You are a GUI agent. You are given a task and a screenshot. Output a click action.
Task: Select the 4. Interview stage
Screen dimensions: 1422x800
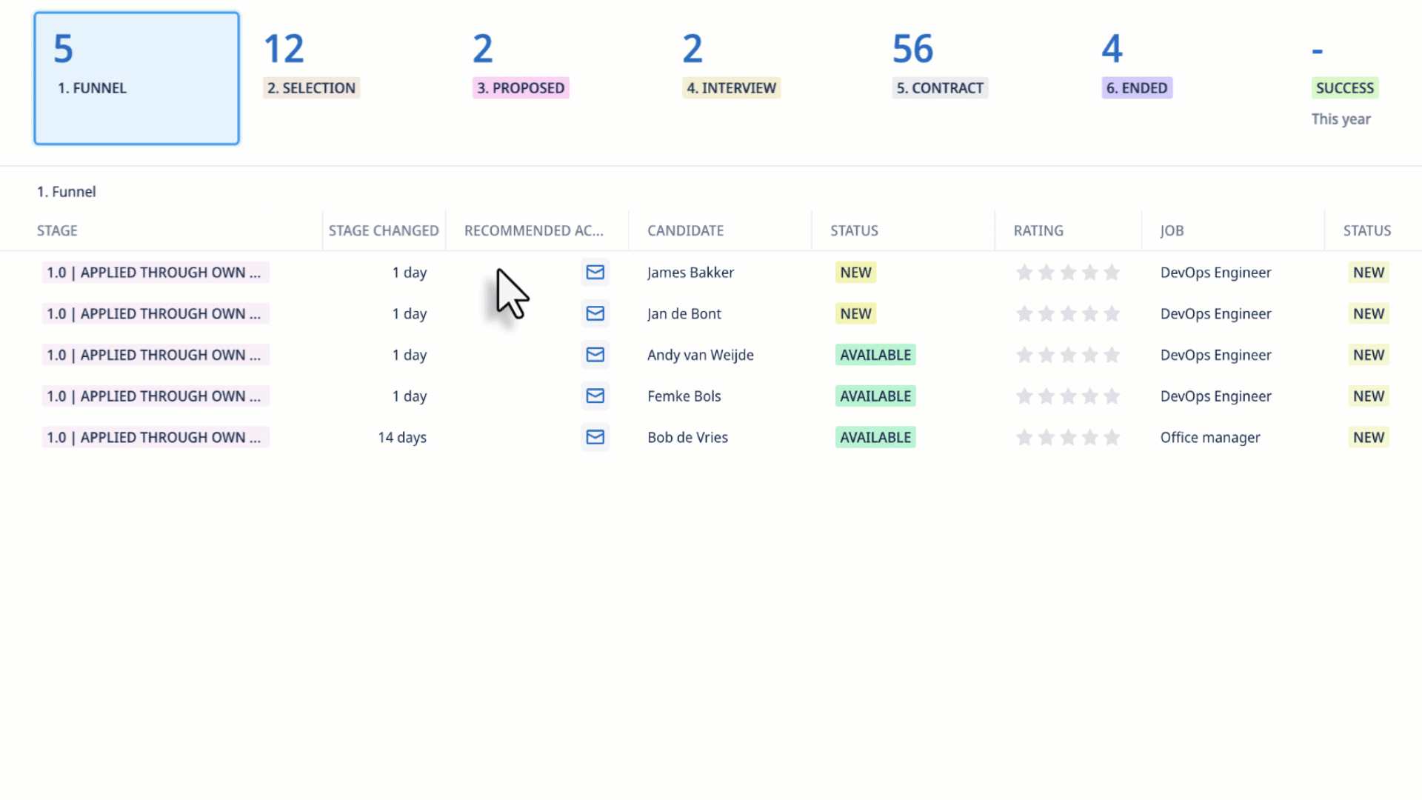[731, 87]
